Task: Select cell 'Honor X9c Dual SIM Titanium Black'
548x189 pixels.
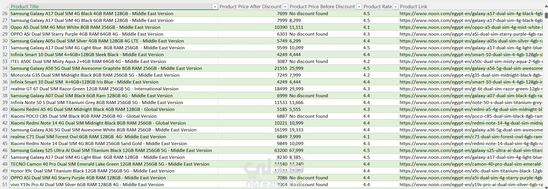Action: click(x=114, y=171)
